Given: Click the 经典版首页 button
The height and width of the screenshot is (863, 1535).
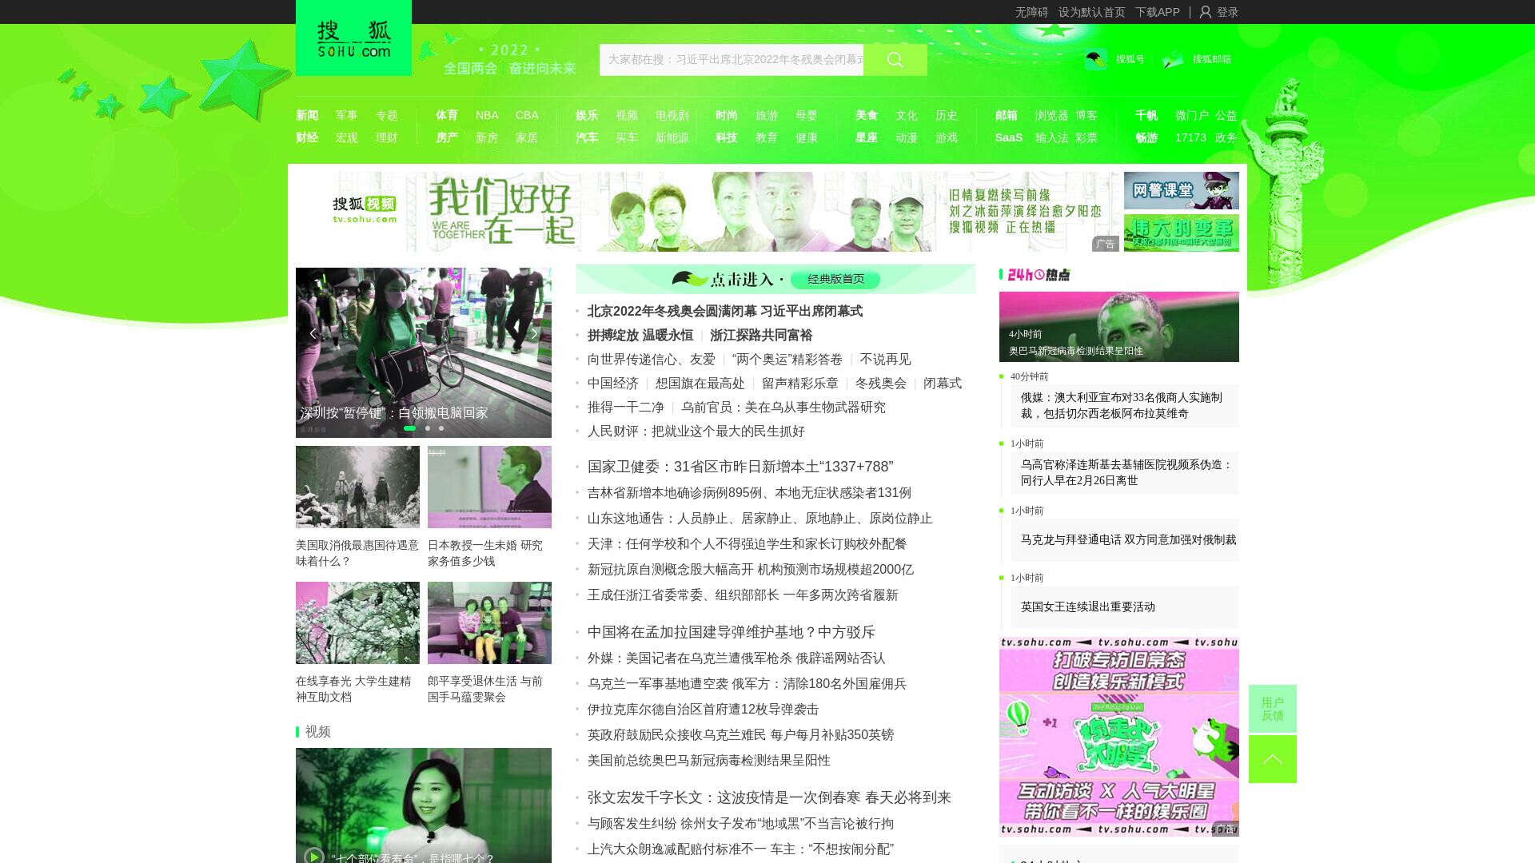Looking at the screenshot, I should [835, 279].
